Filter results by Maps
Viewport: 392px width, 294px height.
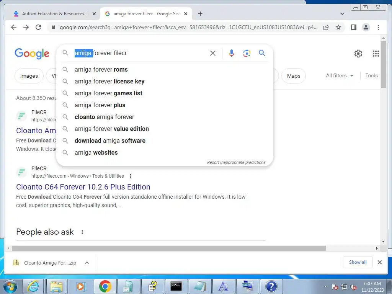294,76
